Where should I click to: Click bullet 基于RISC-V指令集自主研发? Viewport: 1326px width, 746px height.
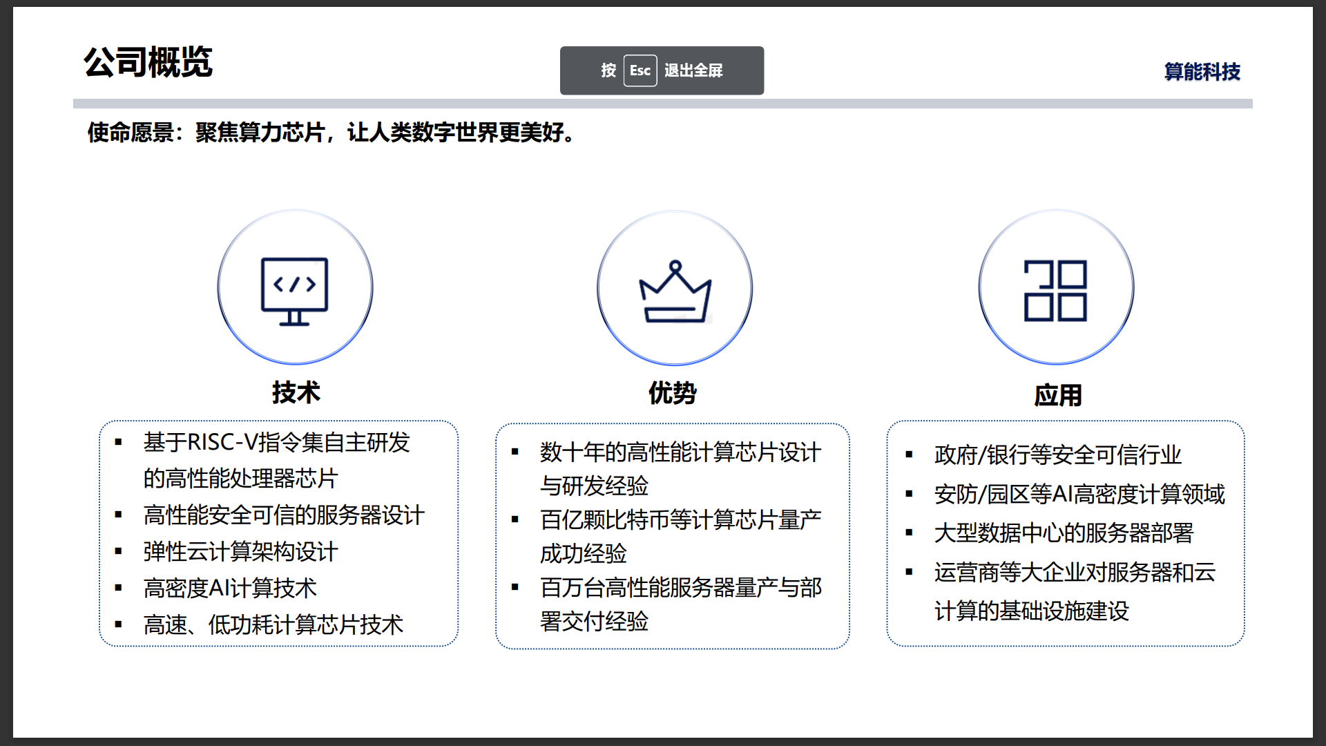pyautogui.click(x=276, y=443)
